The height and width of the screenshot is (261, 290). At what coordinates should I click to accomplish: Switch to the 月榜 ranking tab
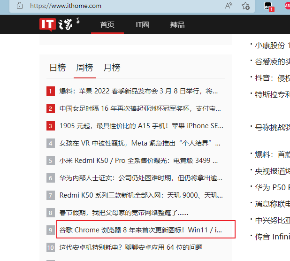pyautogui.click(x=112, y=68)
